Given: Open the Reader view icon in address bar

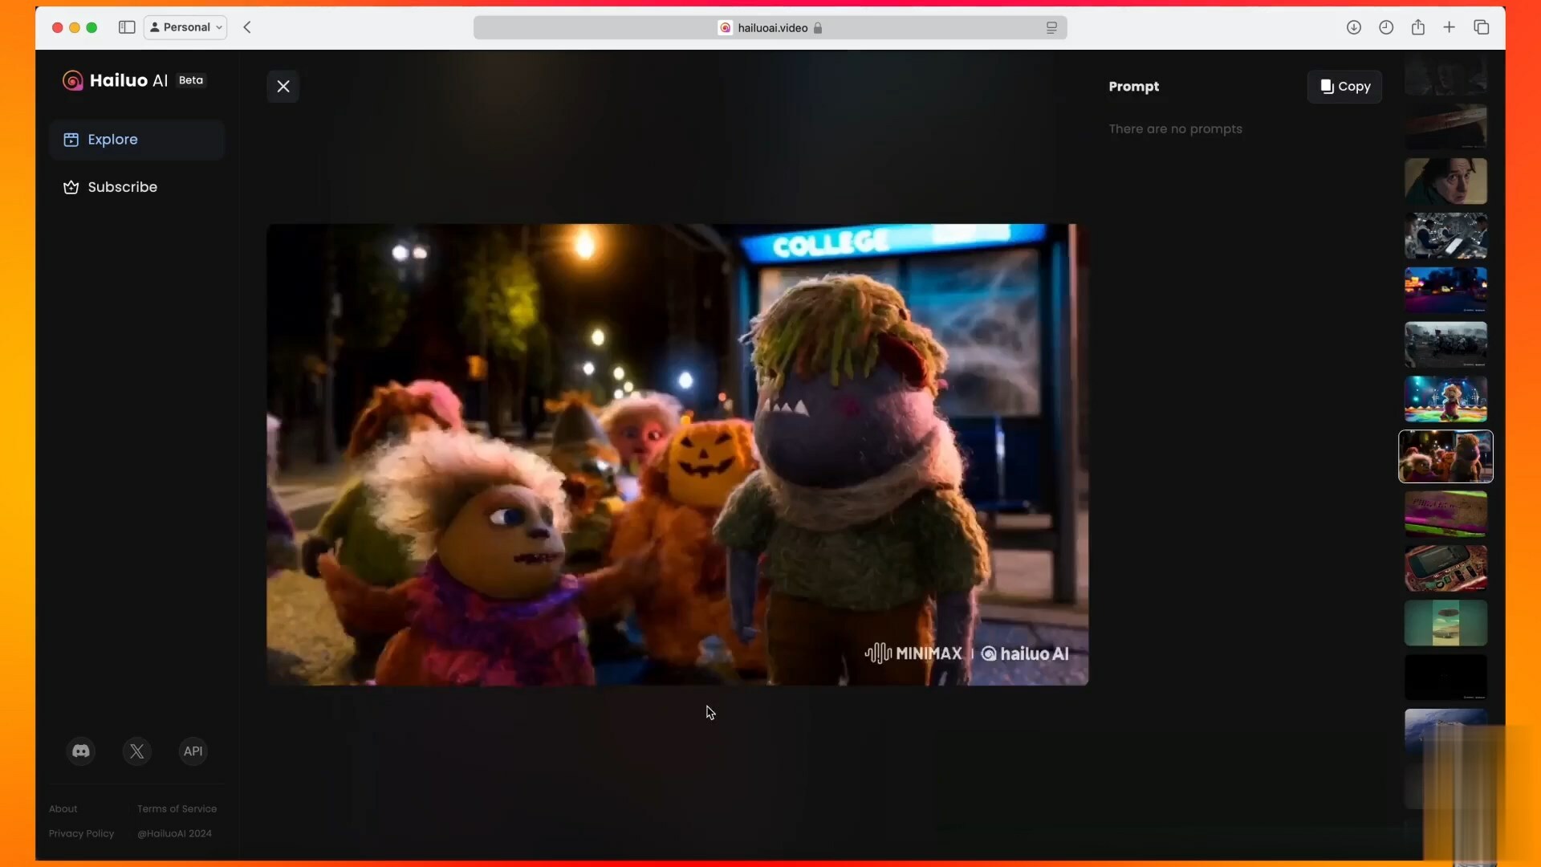Looking at the screenshot, I should coord(1051,27).
